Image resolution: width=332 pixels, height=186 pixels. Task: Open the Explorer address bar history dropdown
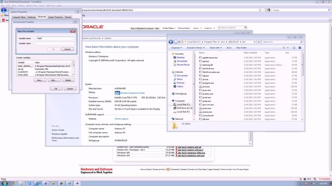click(x=255, y=42)
